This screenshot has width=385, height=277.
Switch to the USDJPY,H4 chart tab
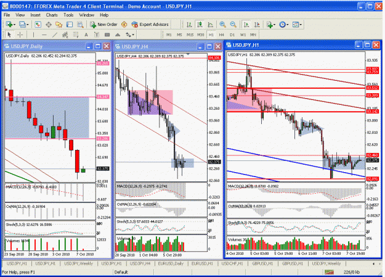click(x=140, y=263)
